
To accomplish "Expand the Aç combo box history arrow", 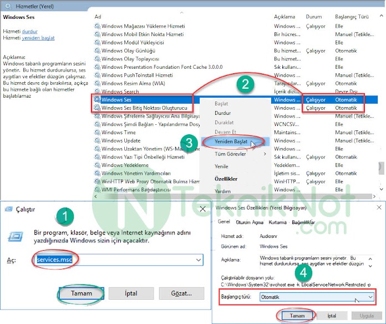I will point(199,260).
